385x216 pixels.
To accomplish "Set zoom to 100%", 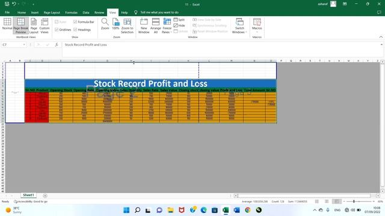I will 115,24.
